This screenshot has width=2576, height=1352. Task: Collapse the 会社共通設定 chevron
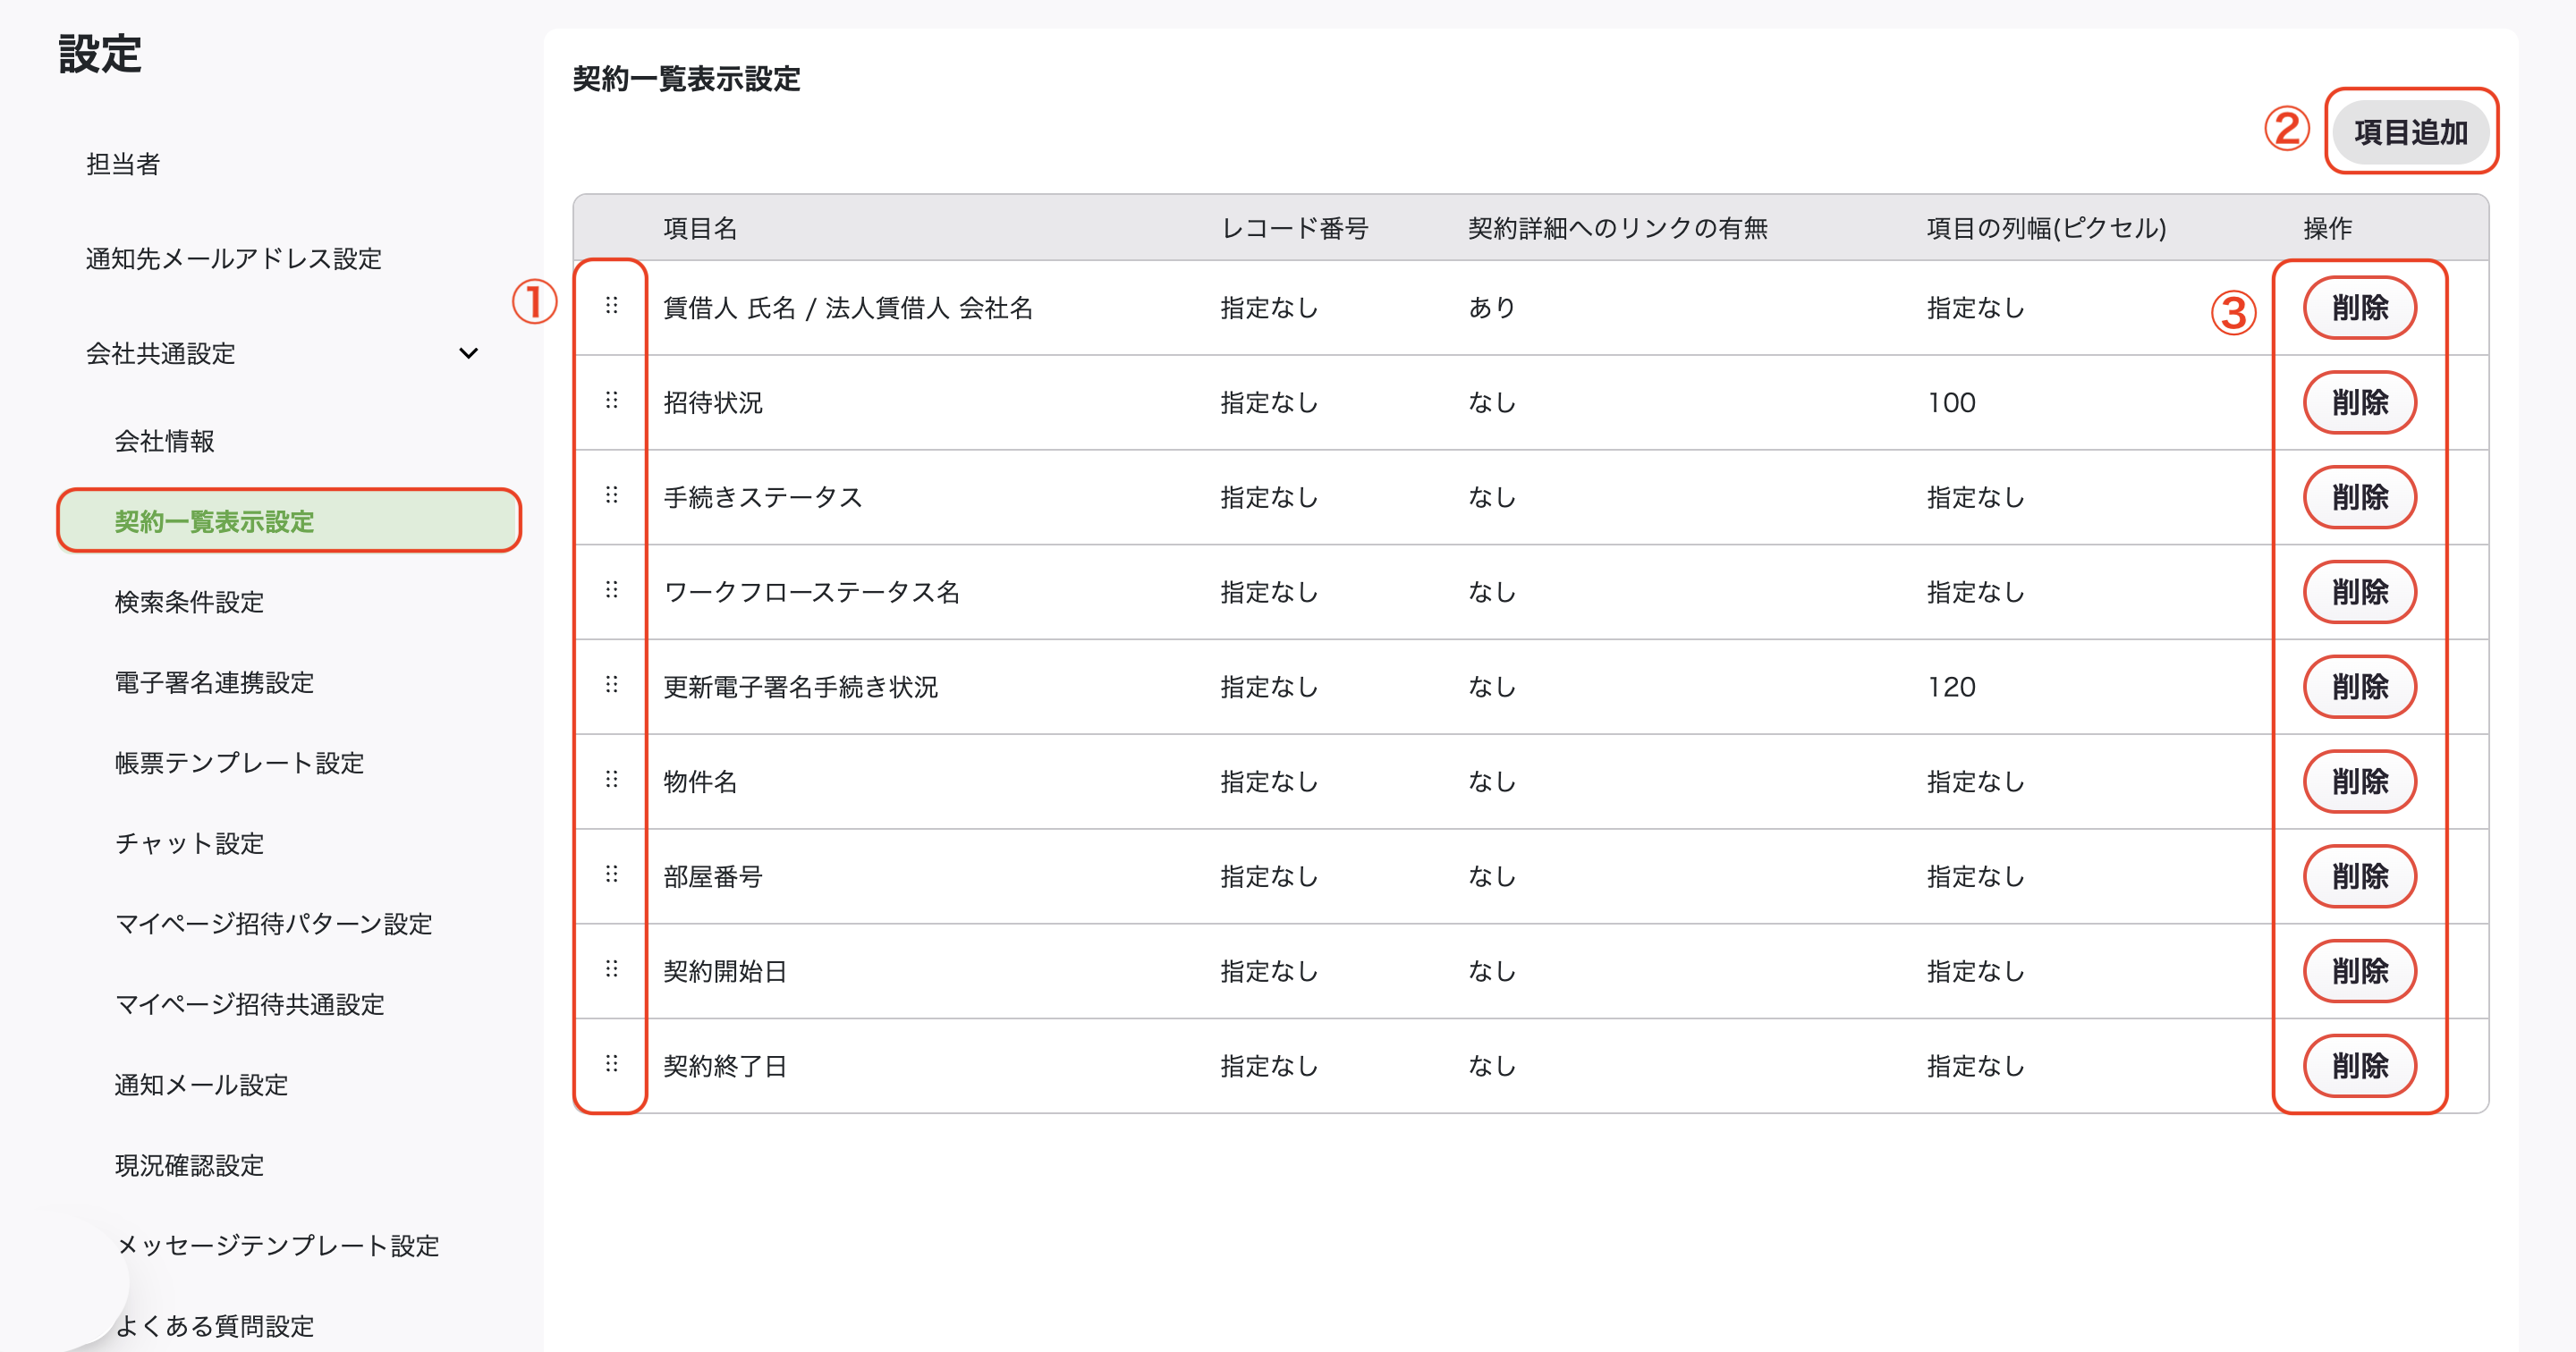pos(468,353)
